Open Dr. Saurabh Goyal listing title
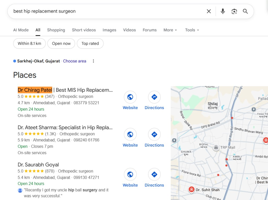 38,165
